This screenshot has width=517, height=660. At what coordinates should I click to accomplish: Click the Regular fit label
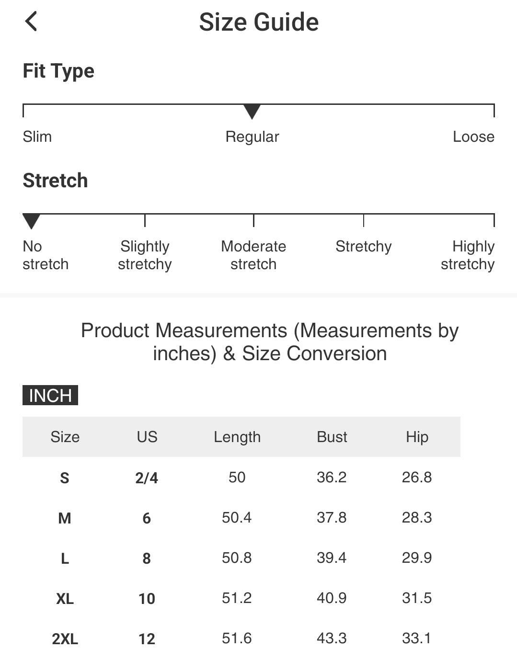coord(252,137)
